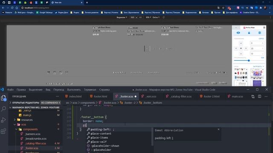The height and width of the screenshot is (153, 273).
Task: Open the Run and Debug view
Action: click(3, 120)
